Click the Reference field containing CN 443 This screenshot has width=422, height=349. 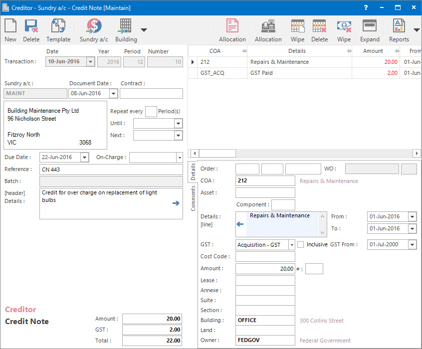tap(111, 170)
